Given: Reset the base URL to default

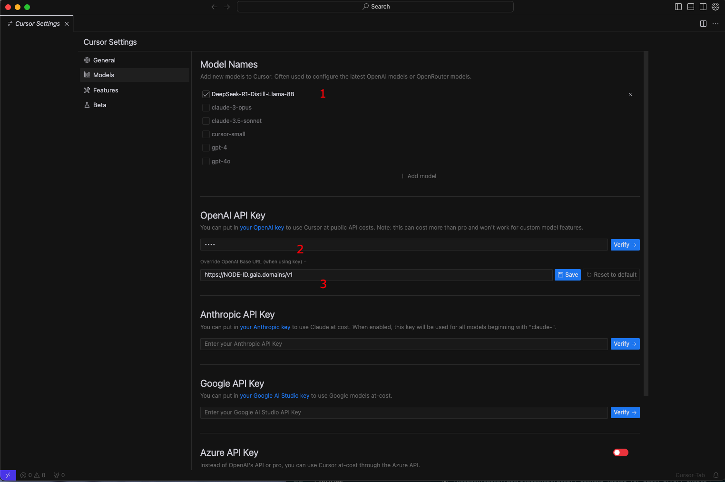Looking at the screenshot, I should (611, 275).
